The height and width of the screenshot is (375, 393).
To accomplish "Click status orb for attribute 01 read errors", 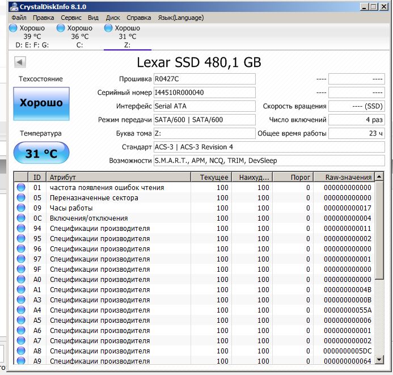I will (21, 187).
